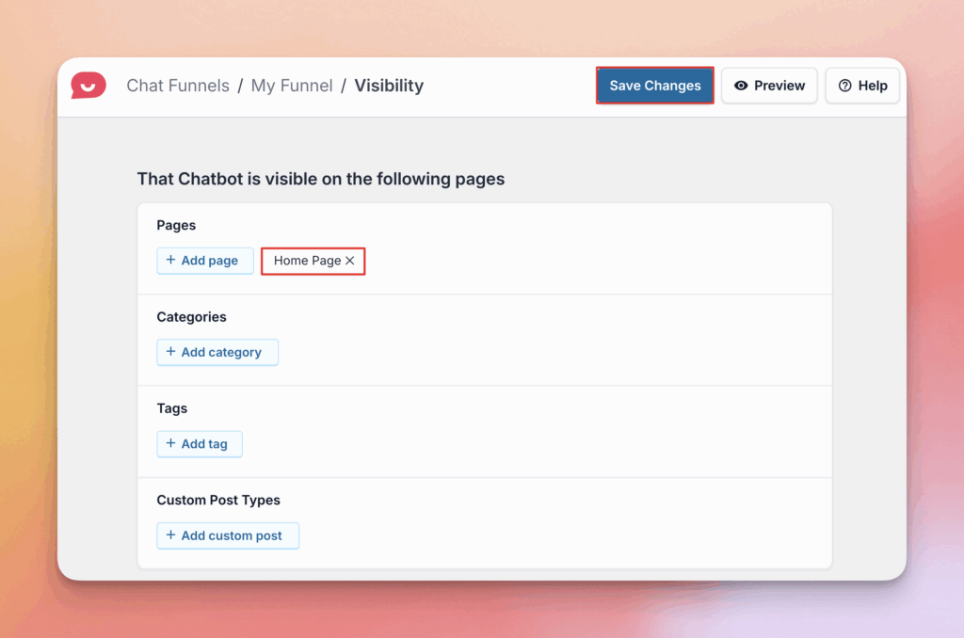Select the Home Page chip text
This screenshot has width=964, height=638.
[307, 261]
